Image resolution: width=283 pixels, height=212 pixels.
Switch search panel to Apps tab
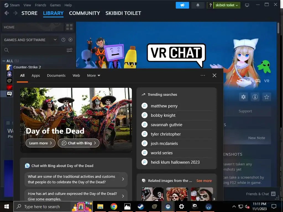36,76
